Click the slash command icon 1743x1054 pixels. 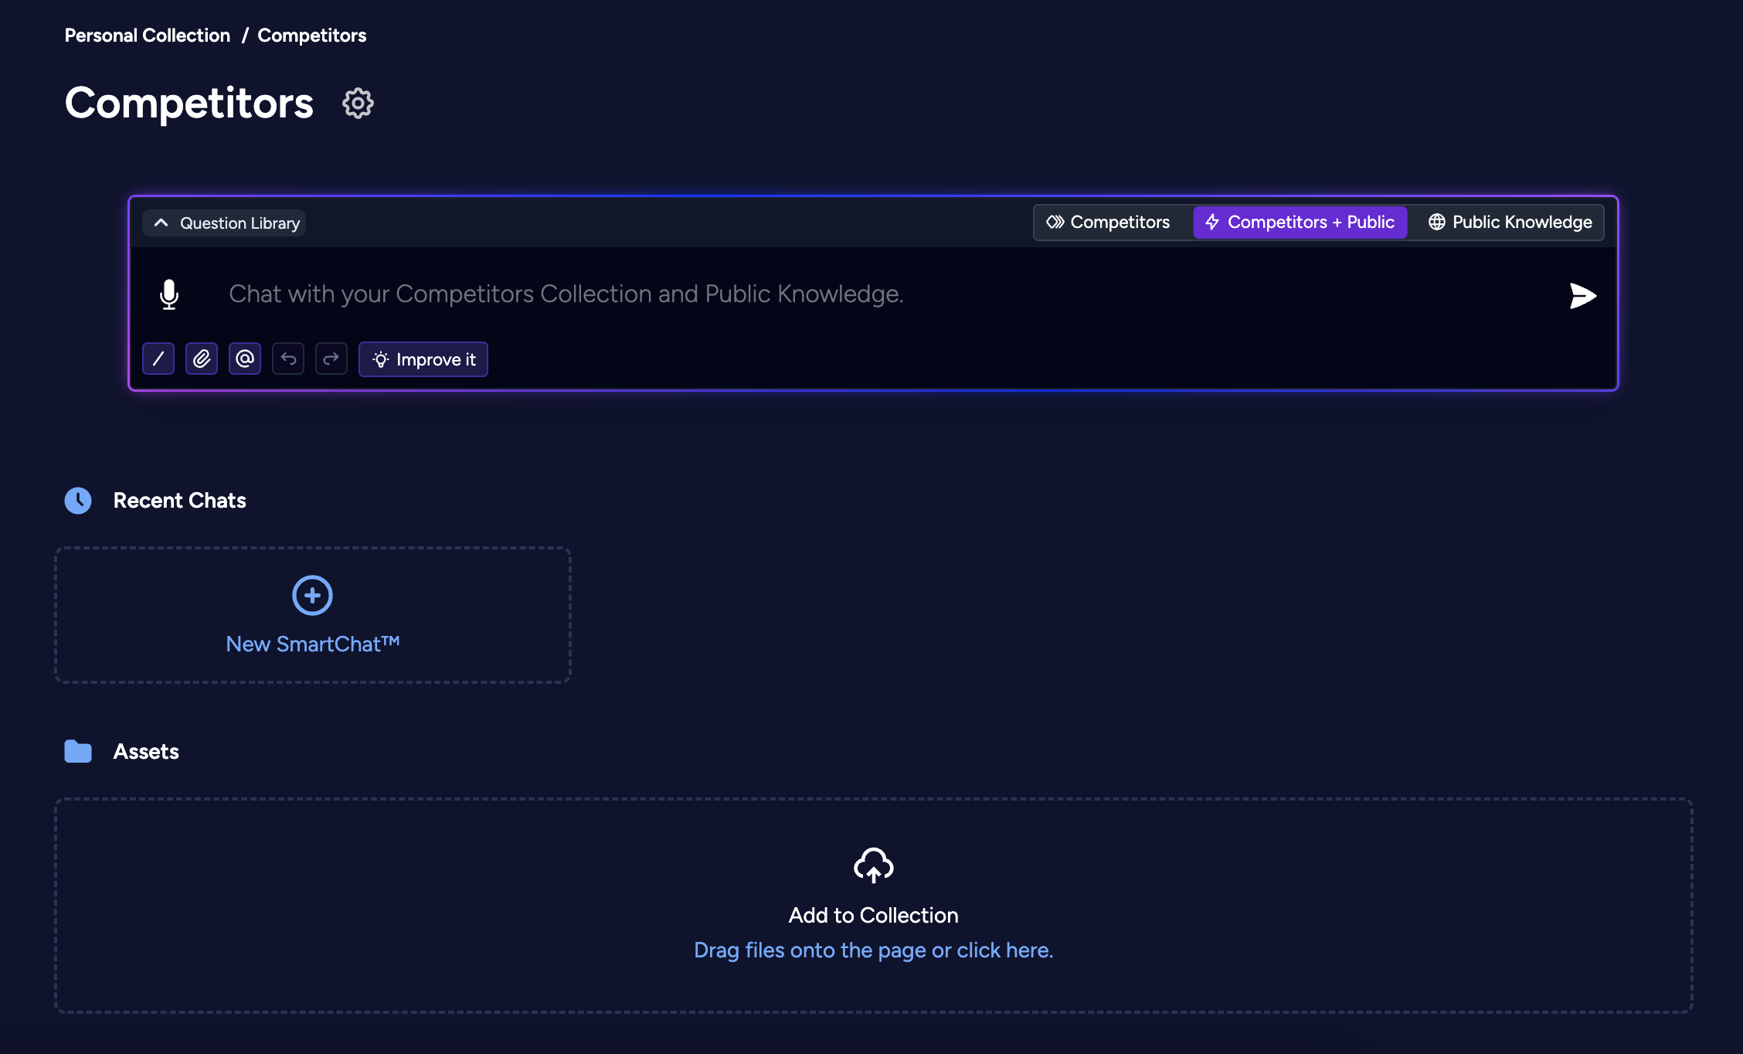[158, 359]
